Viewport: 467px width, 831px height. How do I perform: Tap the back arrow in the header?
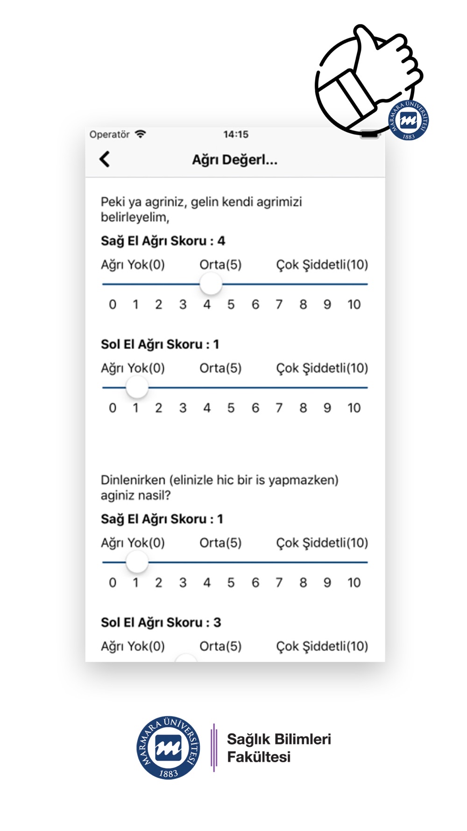click(x=105, y=159)
